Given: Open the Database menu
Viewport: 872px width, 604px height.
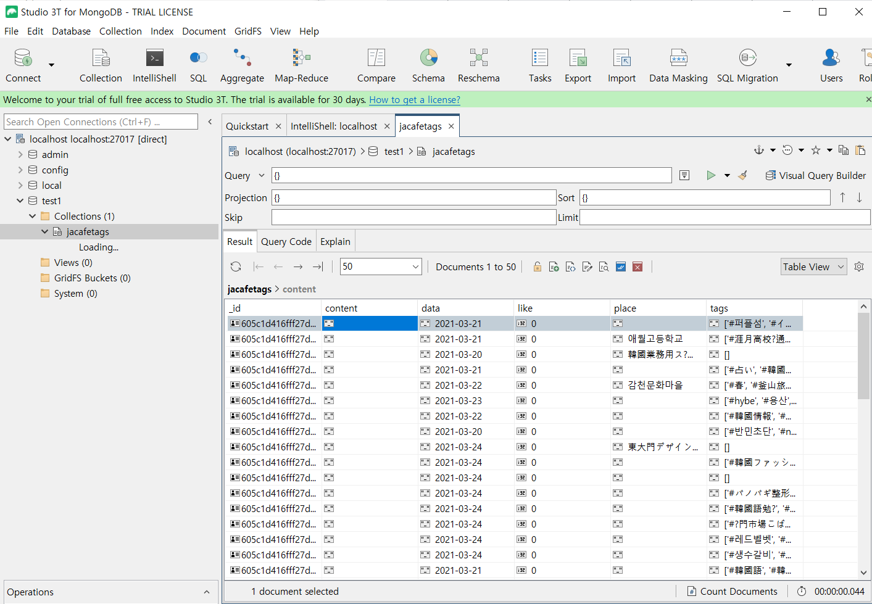Looking at the screenshot, I should click(x=71, y=31).
